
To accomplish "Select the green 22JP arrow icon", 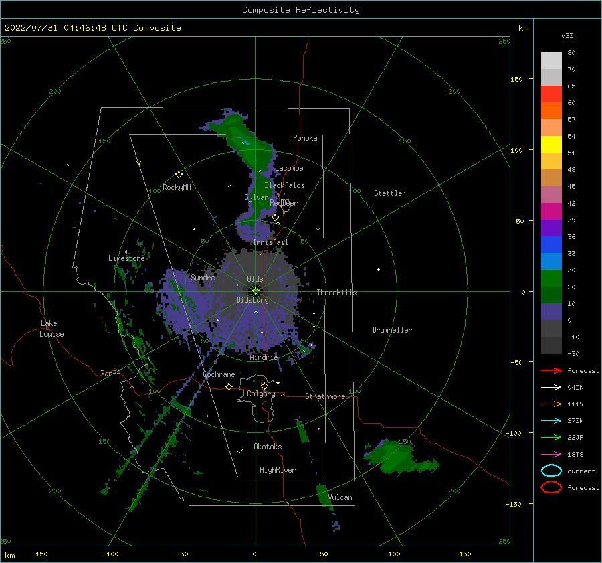I will tap(551, 437).
